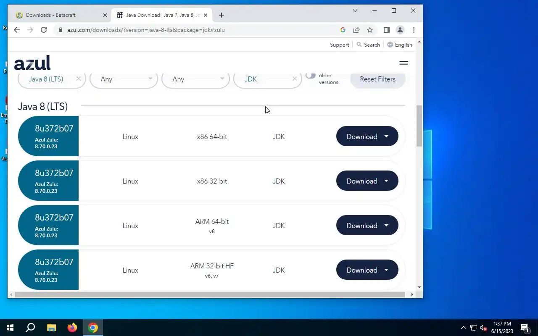Image resolution: width=538 pixels, height=336 pixels.
Task: Open a new browser tab
Action: point(222,15)
